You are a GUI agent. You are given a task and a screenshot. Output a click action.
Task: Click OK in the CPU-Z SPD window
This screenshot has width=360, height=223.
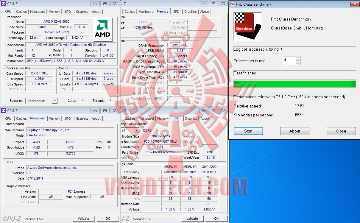(216, 219)
